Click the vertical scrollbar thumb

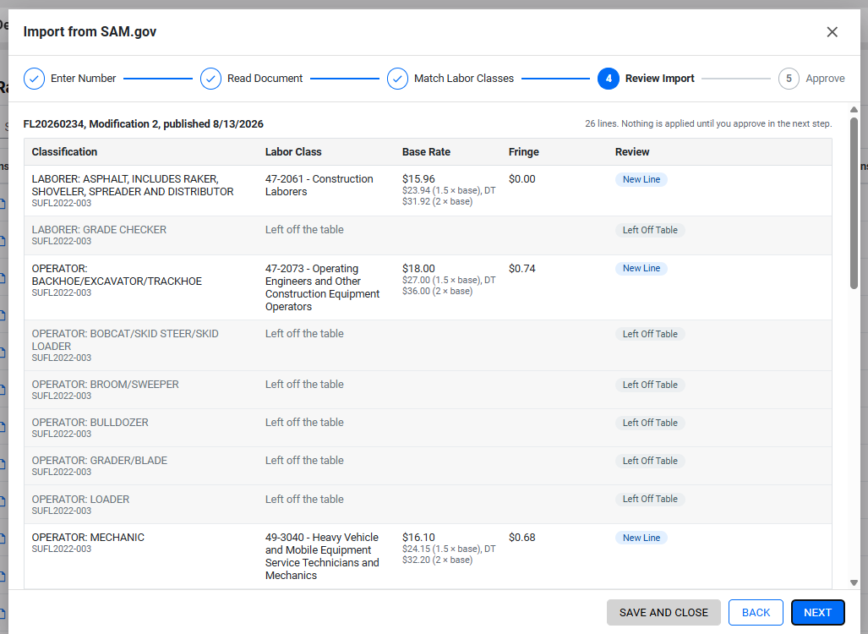(854, 203)
